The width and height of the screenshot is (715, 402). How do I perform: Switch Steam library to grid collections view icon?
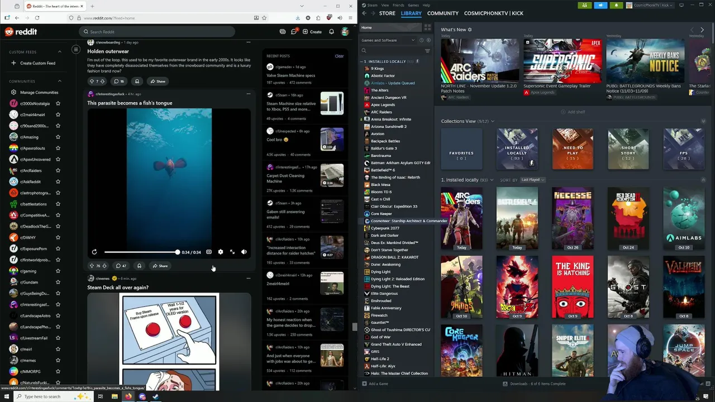pos(427,27)
